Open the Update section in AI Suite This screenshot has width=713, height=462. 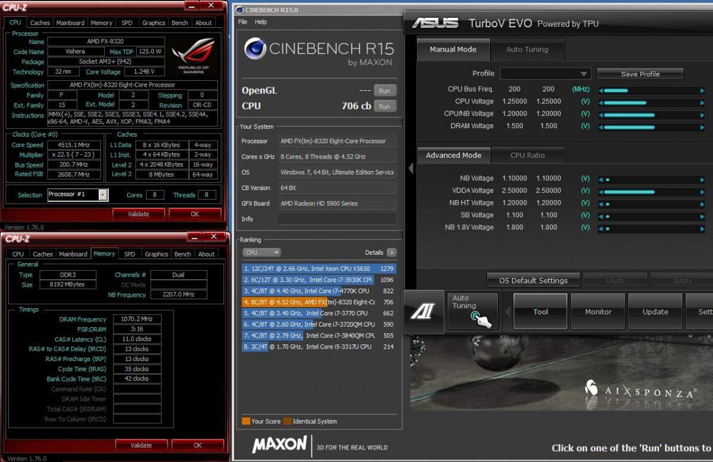click(x=655, y=312)
